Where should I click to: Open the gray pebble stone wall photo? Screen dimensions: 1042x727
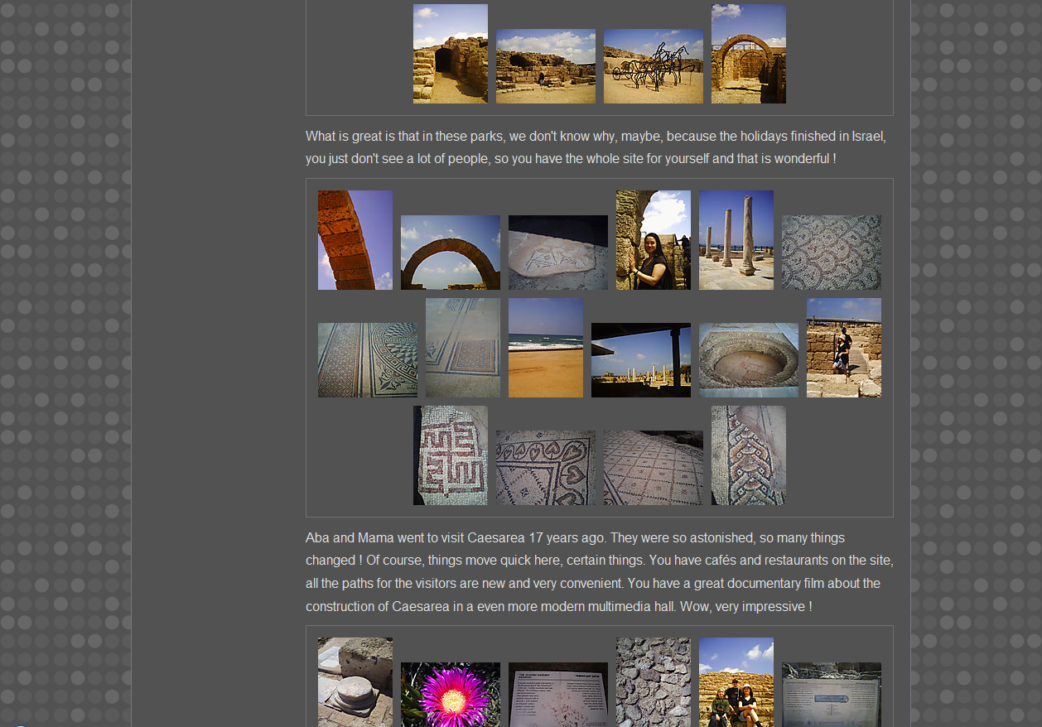pos(653,681)
